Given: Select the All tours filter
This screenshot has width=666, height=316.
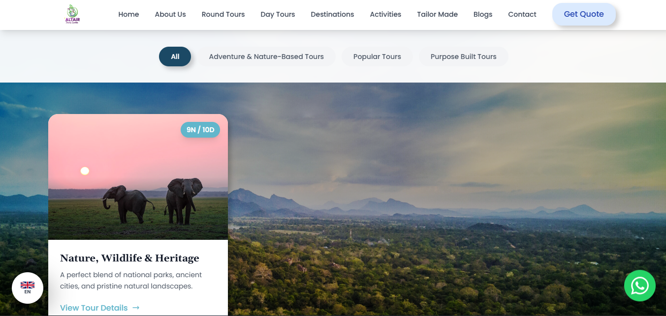Looking at the screenshot, I should (175, 57).
